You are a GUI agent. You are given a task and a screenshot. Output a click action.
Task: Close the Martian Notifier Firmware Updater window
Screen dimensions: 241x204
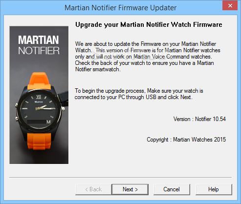pos(230,6)
